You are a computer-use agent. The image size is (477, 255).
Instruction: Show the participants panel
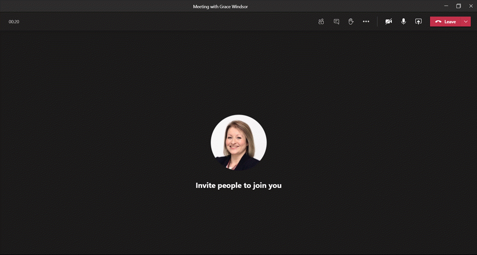pyautogui.click(x=321, y=21)
